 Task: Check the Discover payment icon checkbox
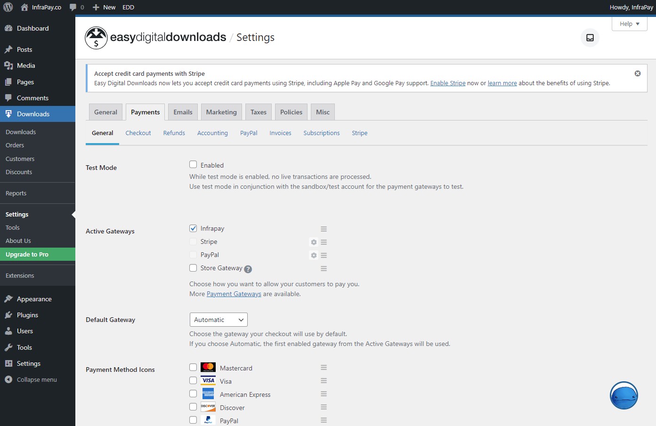point(193,407)
